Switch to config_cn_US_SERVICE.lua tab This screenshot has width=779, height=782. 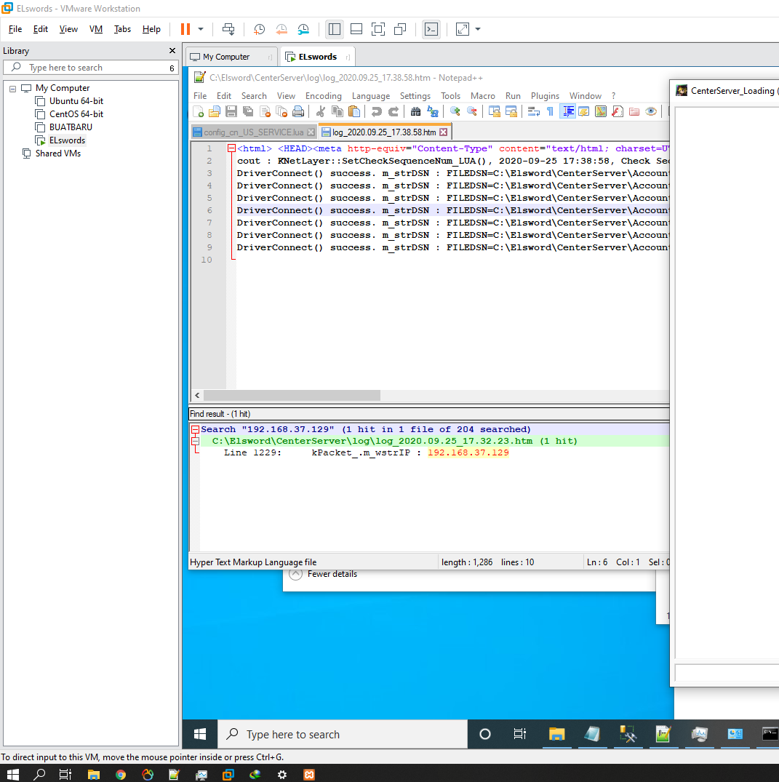(x=253, y=132)
